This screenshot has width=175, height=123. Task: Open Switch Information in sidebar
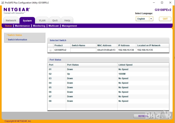coord(17,40)
